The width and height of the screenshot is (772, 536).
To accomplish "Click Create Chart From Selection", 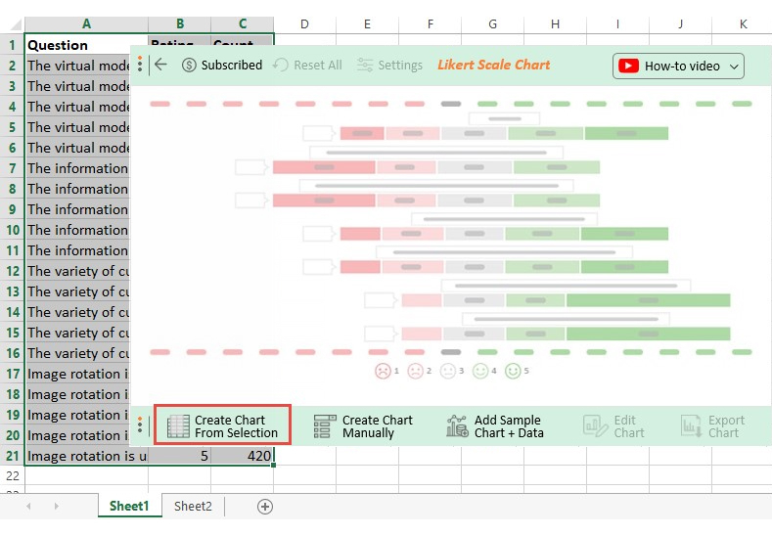I will 222,425.
